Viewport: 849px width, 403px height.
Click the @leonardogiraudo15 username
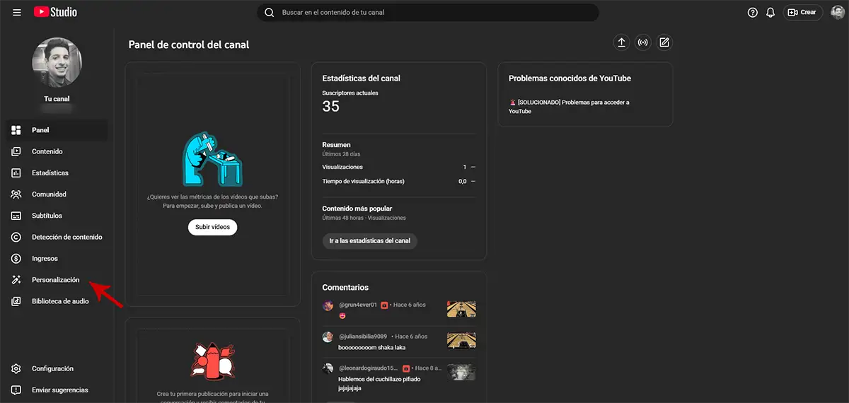(368, 368)
